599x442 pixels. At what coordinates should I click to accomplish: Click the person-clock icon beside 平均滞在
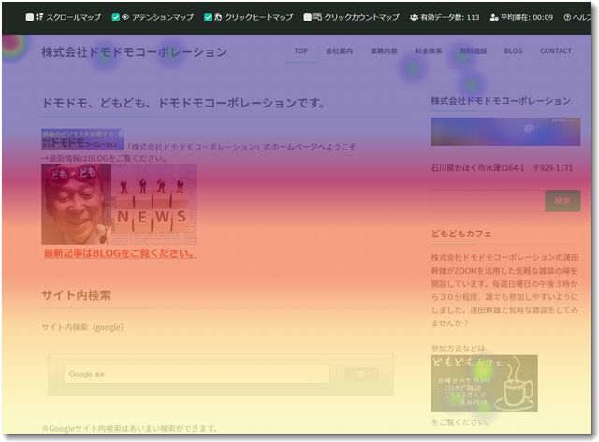click(x=494, y=17)
